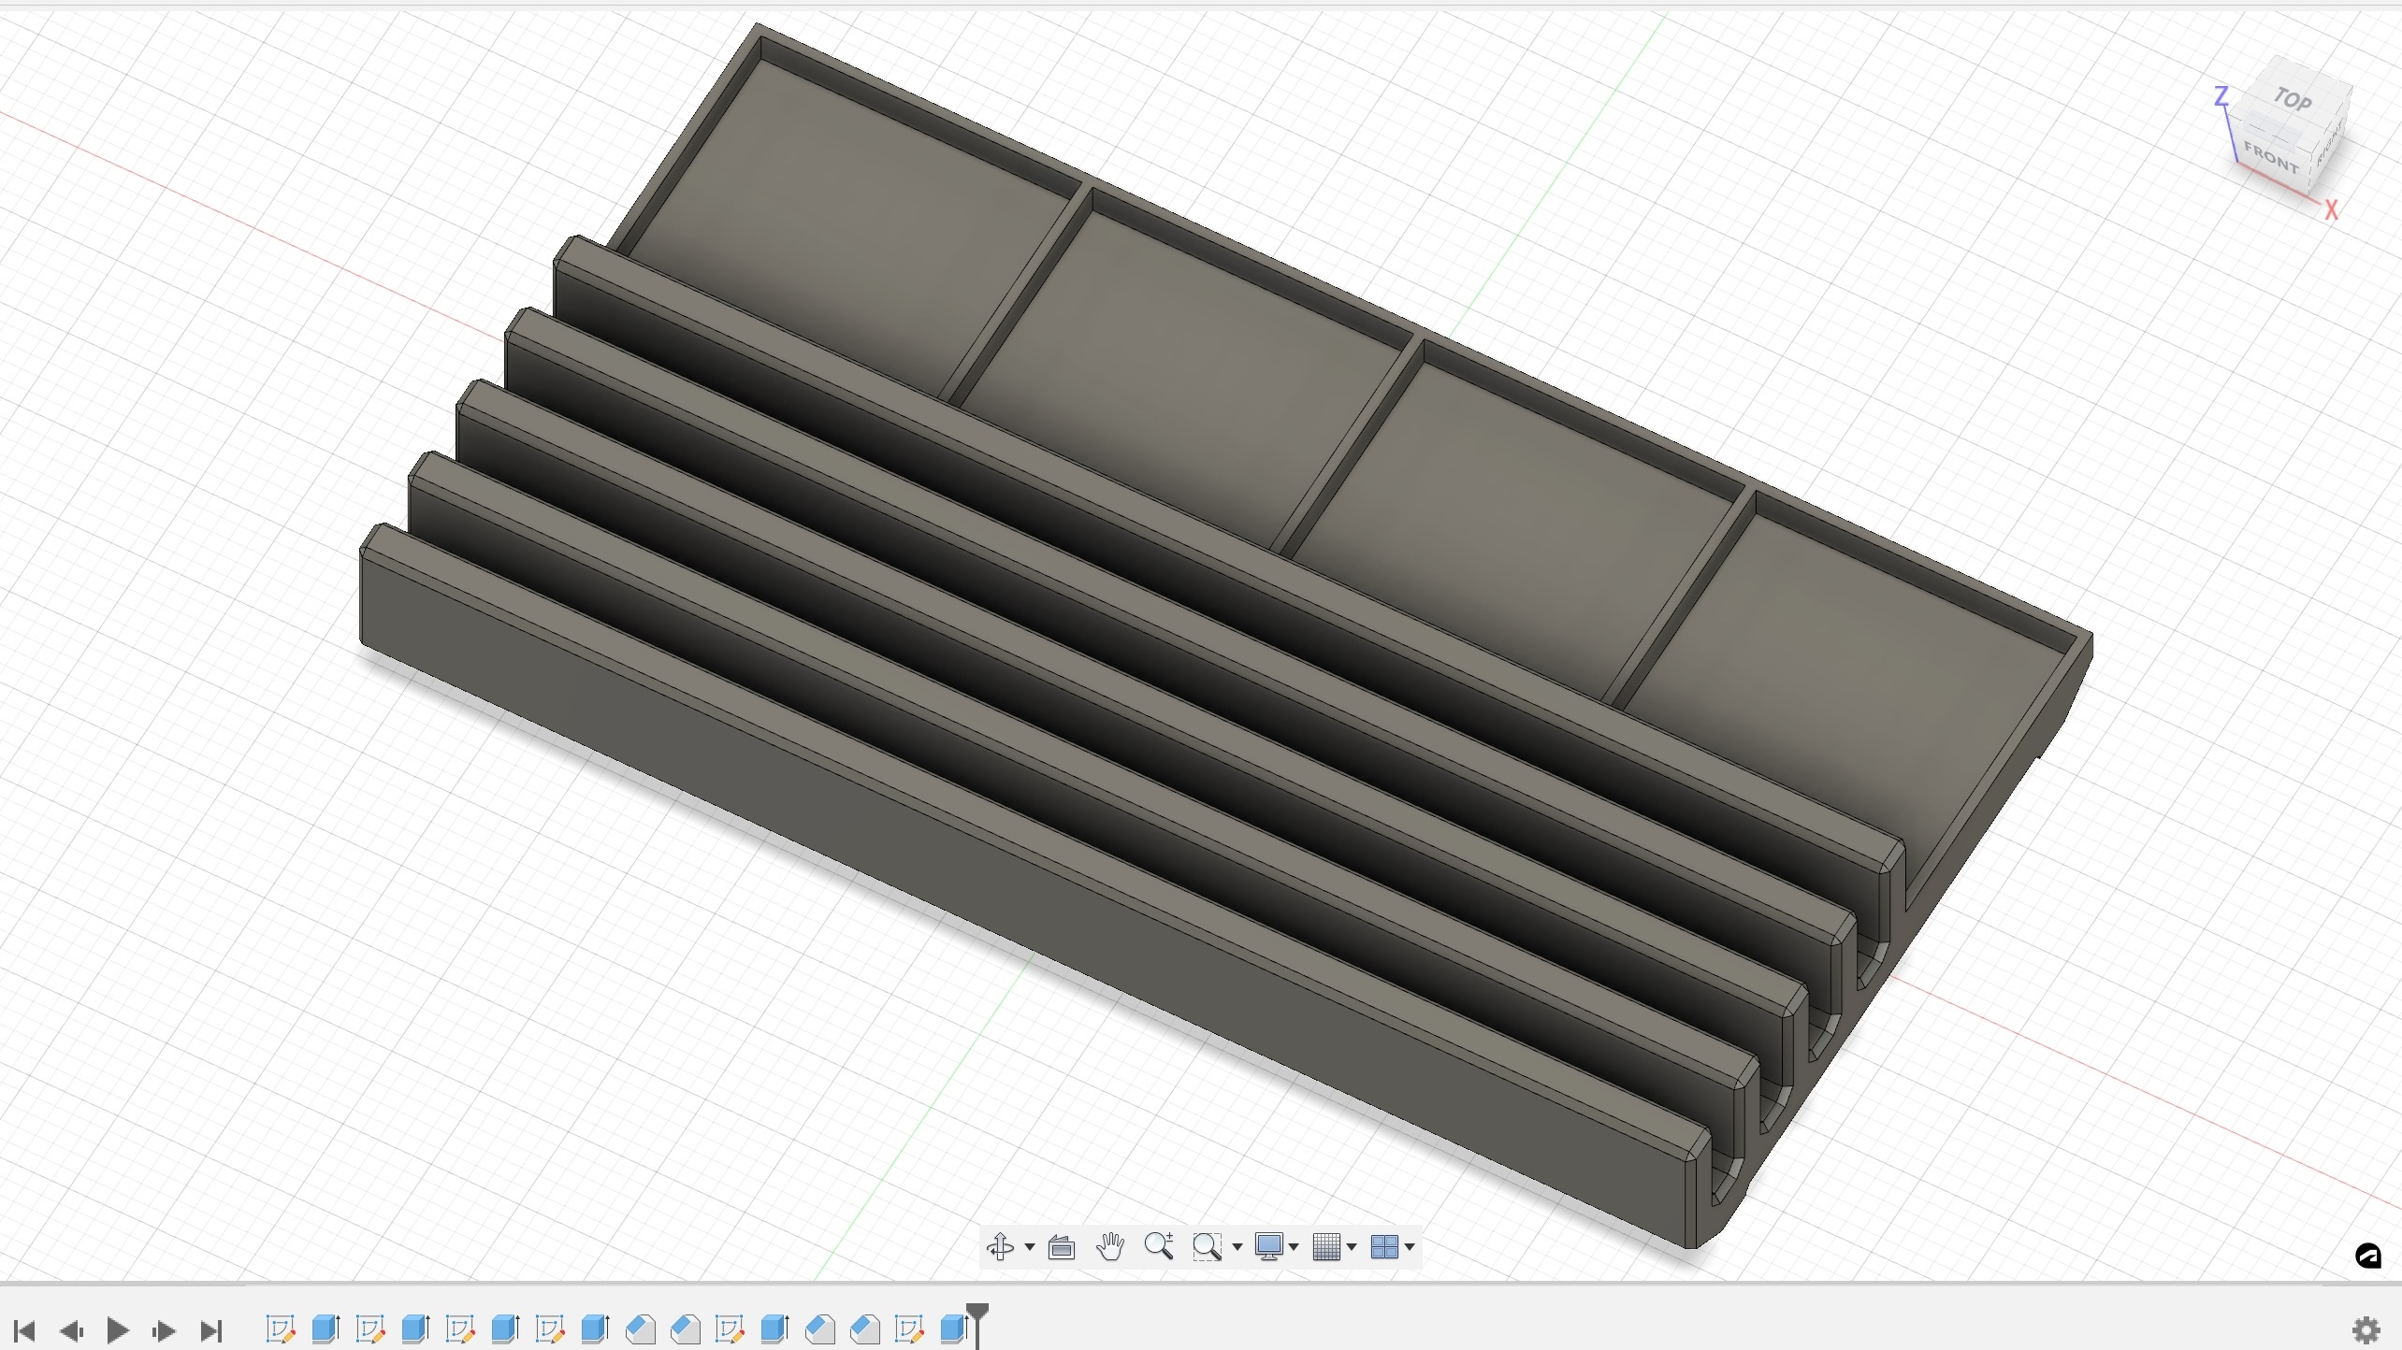Select the second chamfer feature in timeline
Screen dimensions: 2402x1350
pyautogui.click(x=686, y=1328)
